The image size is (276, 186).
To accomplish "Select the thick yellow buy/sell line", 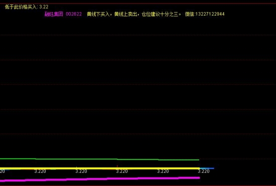I will coord(100,168).
